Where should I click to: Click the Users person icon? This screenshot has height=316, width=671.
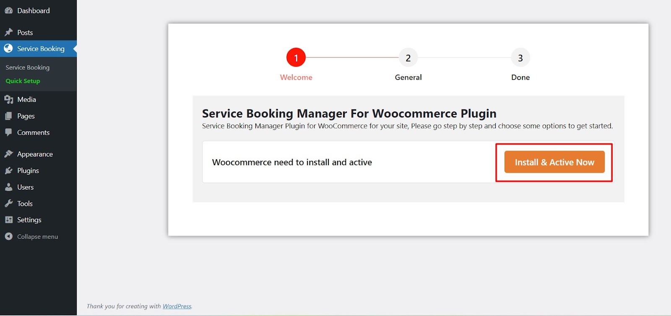[x=8, y=187]
